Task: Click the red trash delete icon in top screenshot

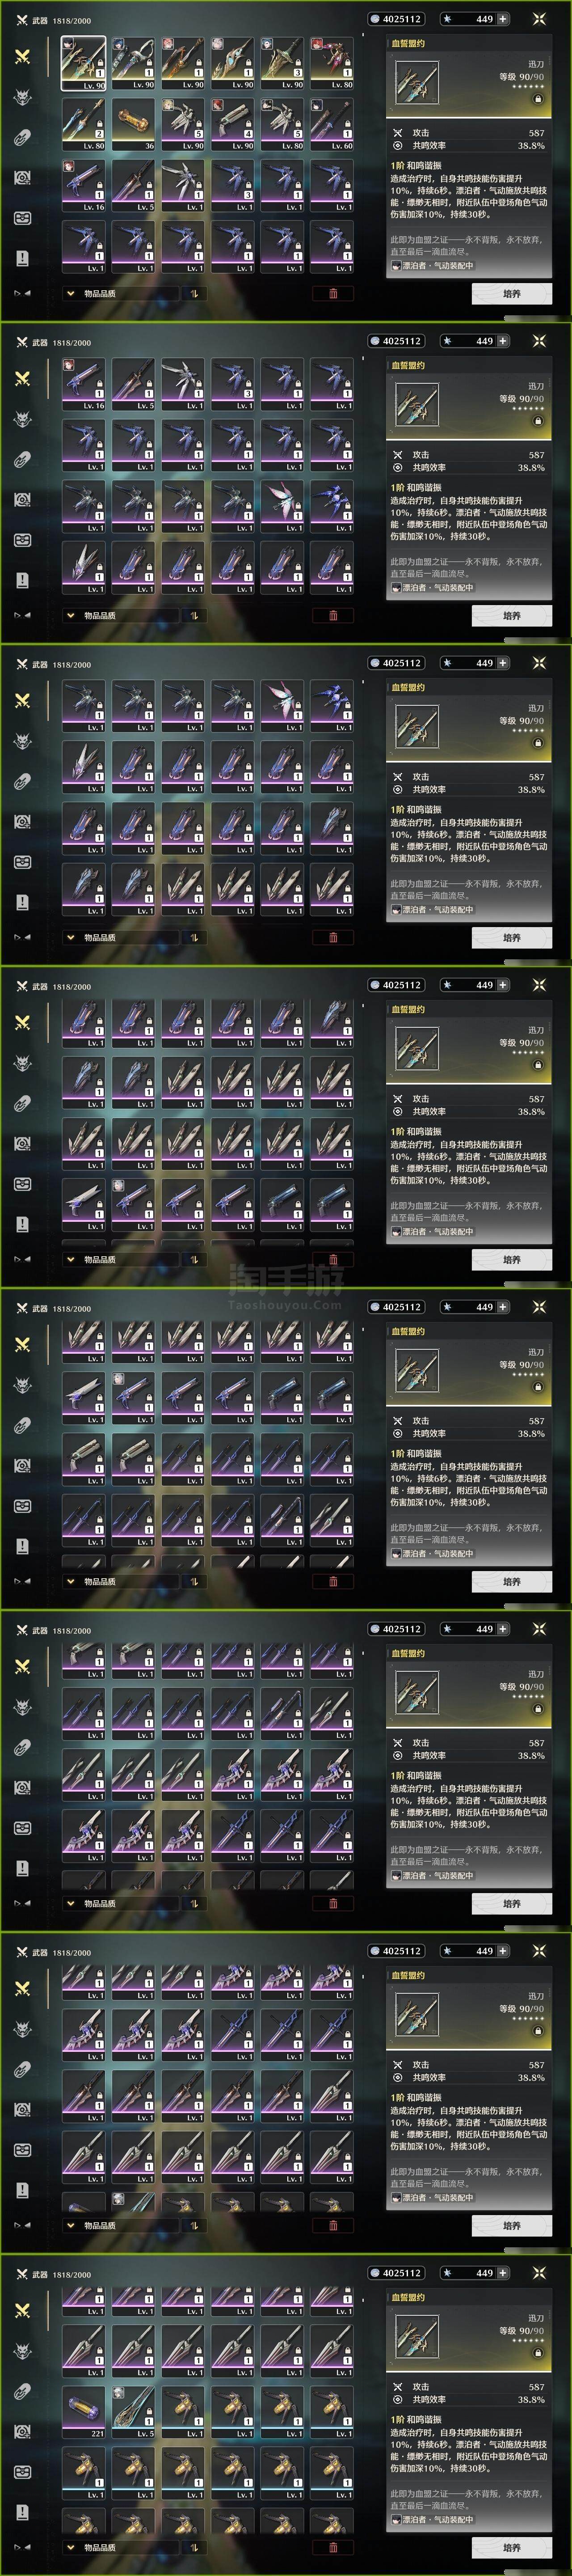Action: pos(333,294)
